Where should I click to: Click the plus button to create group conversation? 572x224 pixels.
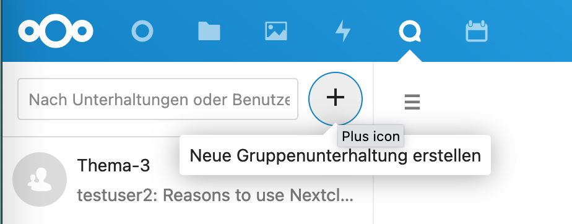(x=336, y=99)
